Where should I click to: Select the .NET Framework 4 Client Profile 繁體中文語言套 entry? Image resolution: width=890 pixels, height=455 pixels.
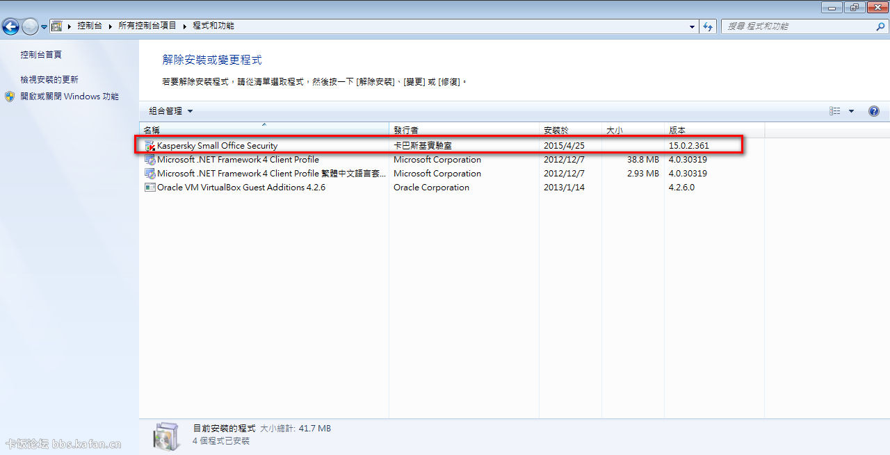[452, 174]
